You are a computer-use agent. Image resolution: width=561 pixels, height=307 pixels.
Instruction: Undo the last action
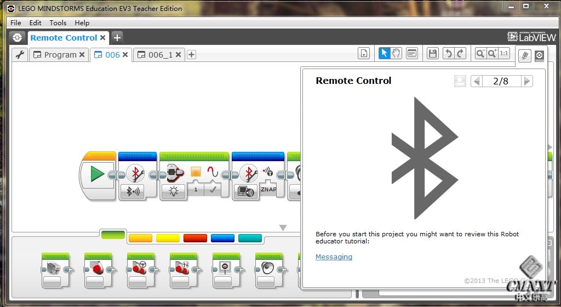pyautogui.click(x=448, y=53)
